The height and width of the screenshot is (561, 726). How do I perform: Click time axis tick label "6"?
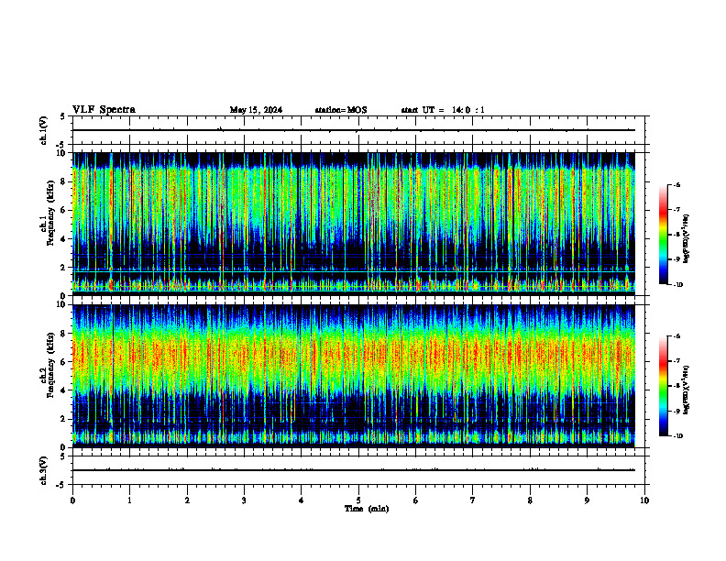(416, 500)
